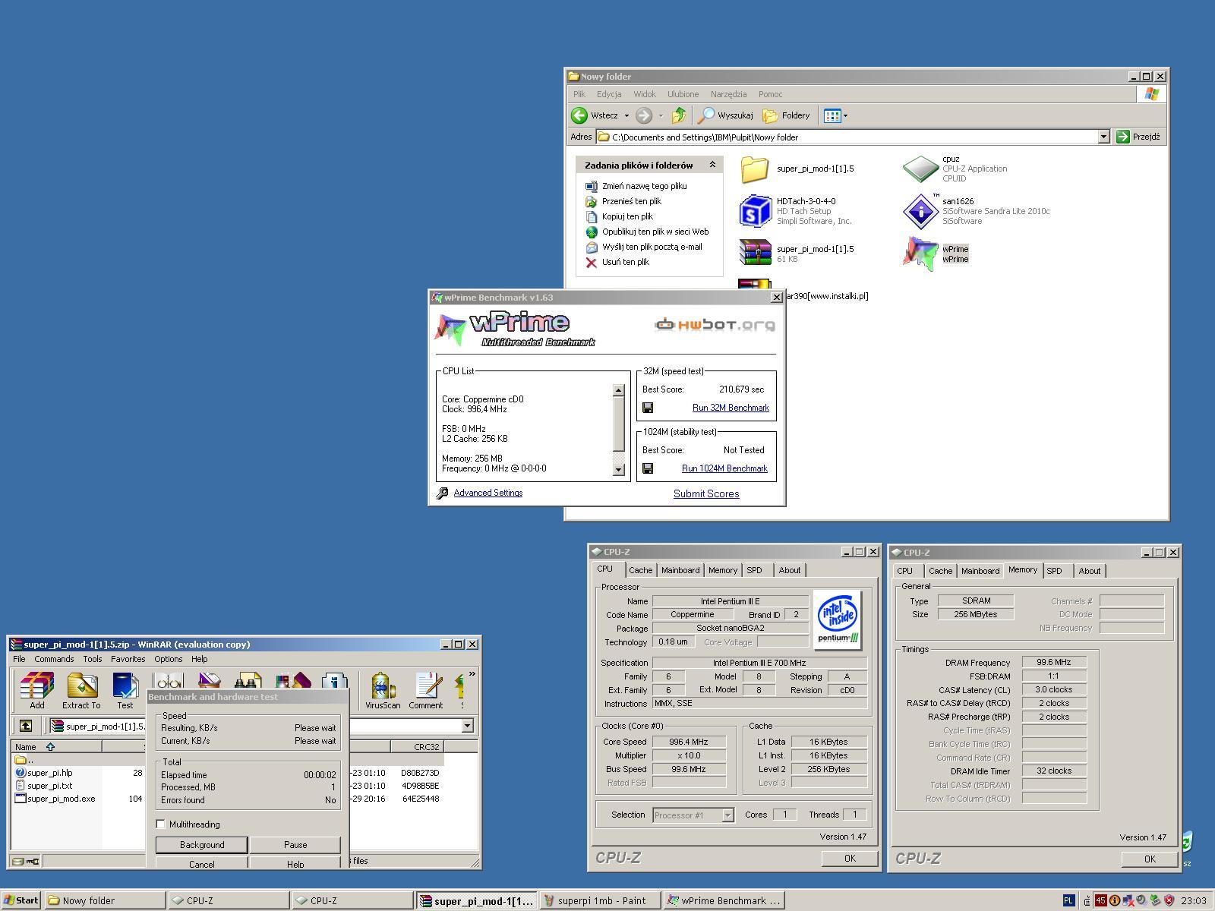This screenshot has width=1215, height=911.
Task: Click the Background button in benchmark dialog
Action: pyautogui.click(x=202, y=845)
